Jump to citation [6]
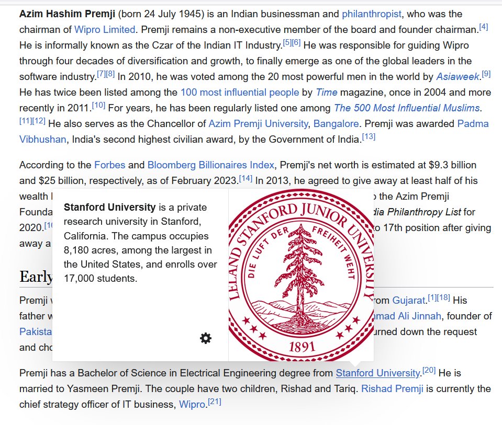This screenshot has height=425, width=502. pyautogui.click(x=296, y=42)
